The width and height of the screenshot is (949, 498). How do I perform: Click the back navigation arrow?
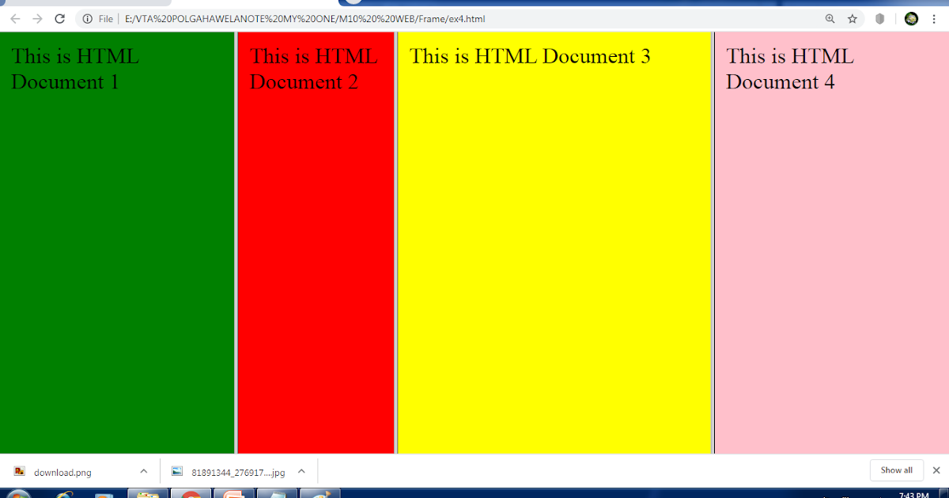point(16,18)
